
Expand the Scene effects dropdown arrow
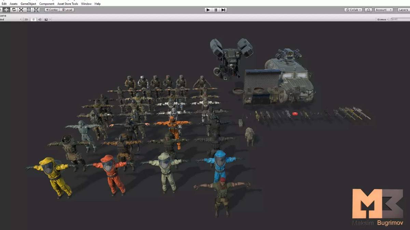(x=50, y=19)
